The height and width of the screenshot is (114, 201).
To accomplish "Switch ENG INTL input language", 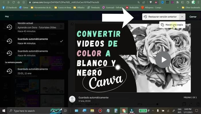I will [x=179, y=111].
